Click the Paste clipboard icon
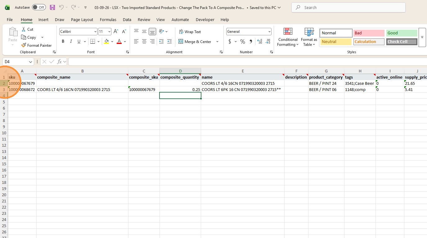The height and width of the screenshot is (238, 427). (x=13, y=32)
